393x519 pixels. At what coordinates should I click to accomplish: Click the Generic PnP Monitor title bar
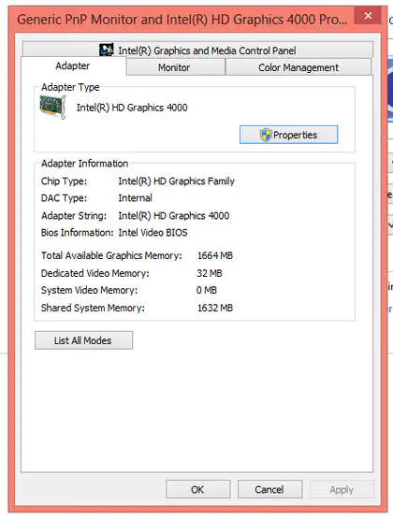182,20
